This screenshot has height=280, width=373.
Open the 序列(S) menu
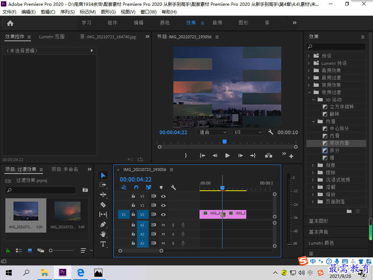click(x=67, y=12)
